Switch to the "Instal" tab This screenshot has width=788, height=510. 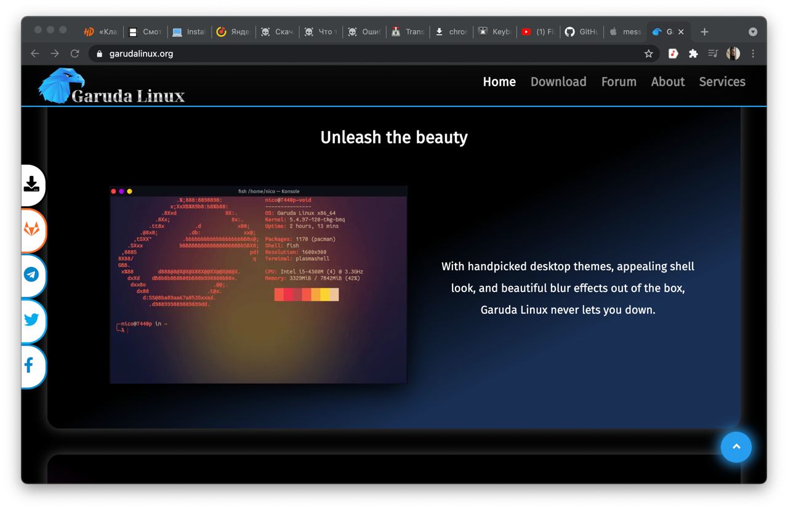tap(189, 32)
